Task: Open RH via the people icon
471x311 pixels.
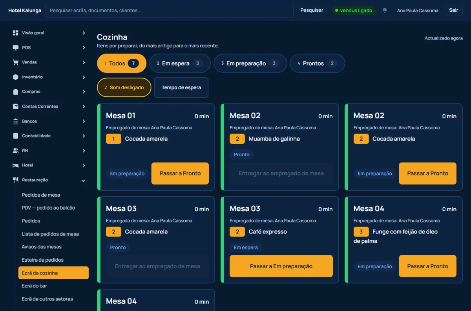Action: point(16,151)
